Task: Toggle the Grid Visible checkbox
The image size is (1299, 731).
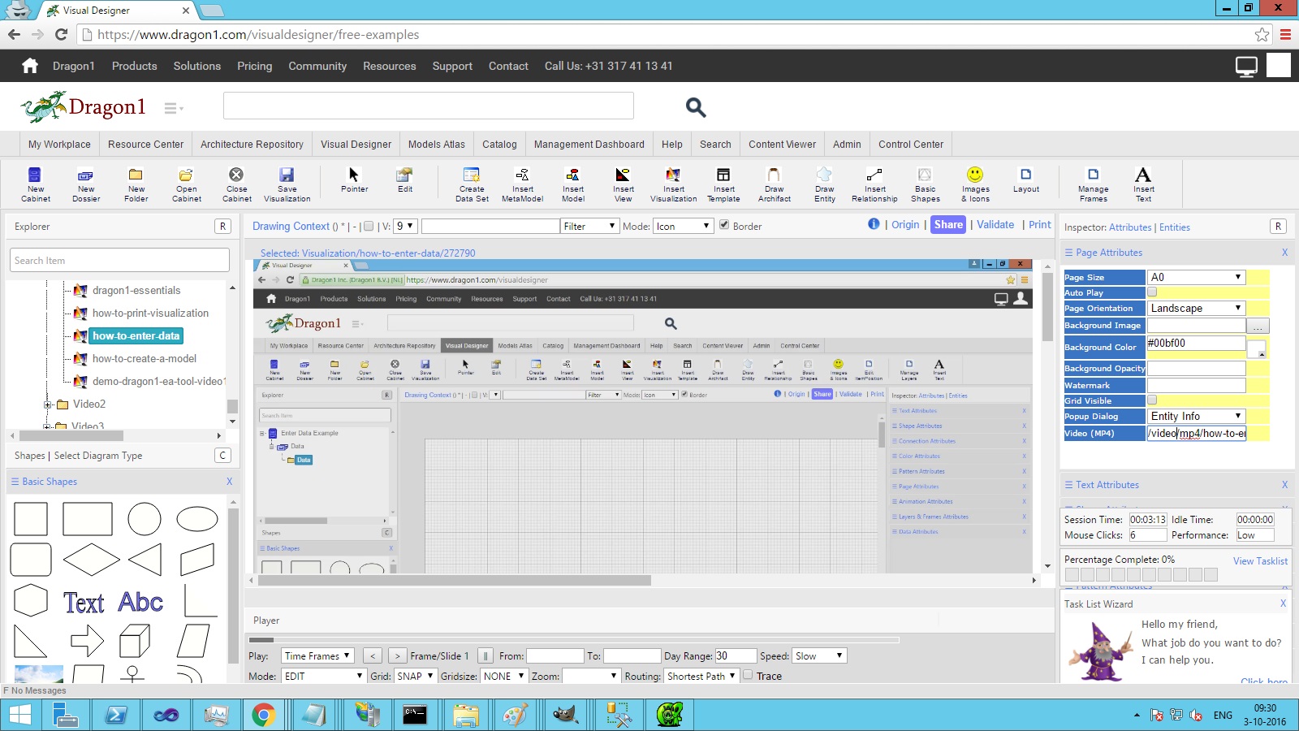Action: tap(1152, 400)
